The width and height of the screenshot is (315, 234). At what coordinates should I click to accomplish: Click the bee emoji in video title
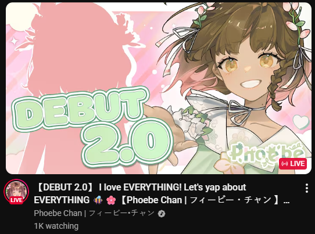[x=98, y=200]
